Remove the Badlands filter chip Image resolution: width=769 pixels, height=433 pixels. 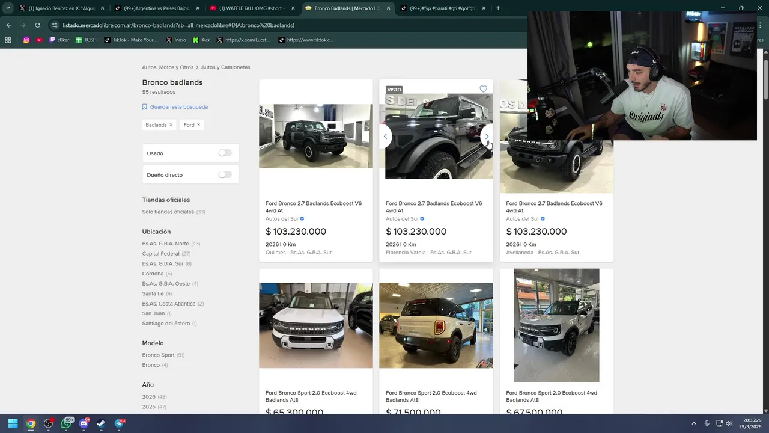click(x=171, y=125)
